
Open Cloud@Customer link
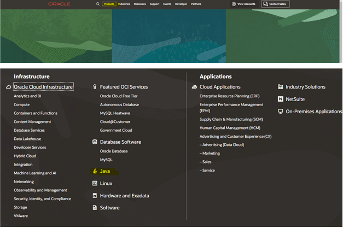(115, 121)
